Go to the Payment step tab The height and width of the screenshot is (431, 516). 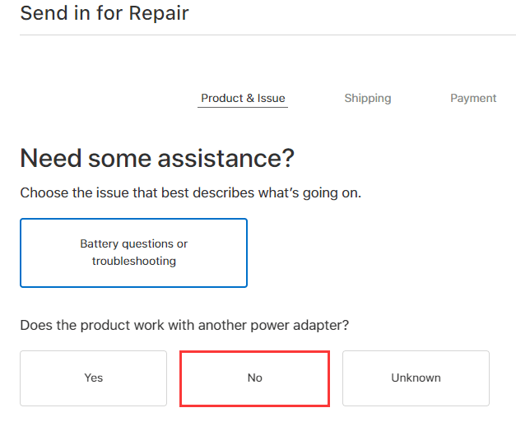(x=473, y=99)
